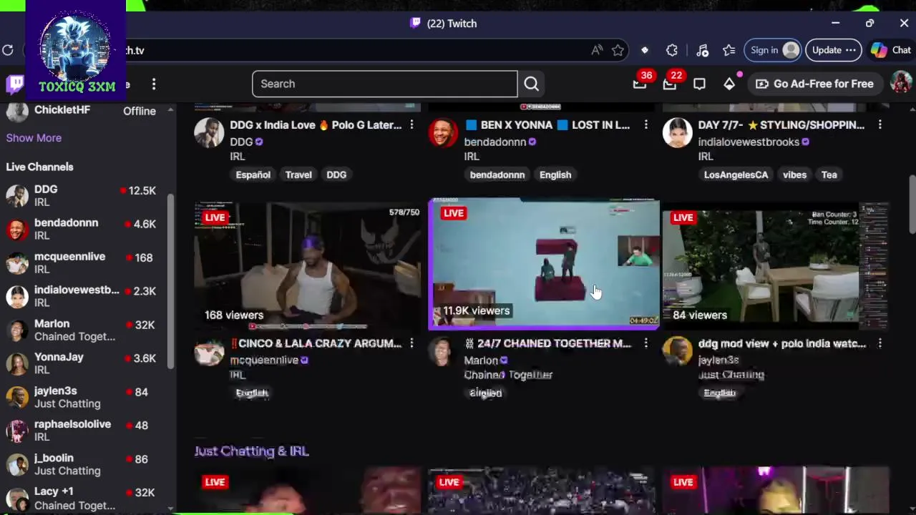Open mcqueennlive in the Live Channels sidebar

(84, 263)
